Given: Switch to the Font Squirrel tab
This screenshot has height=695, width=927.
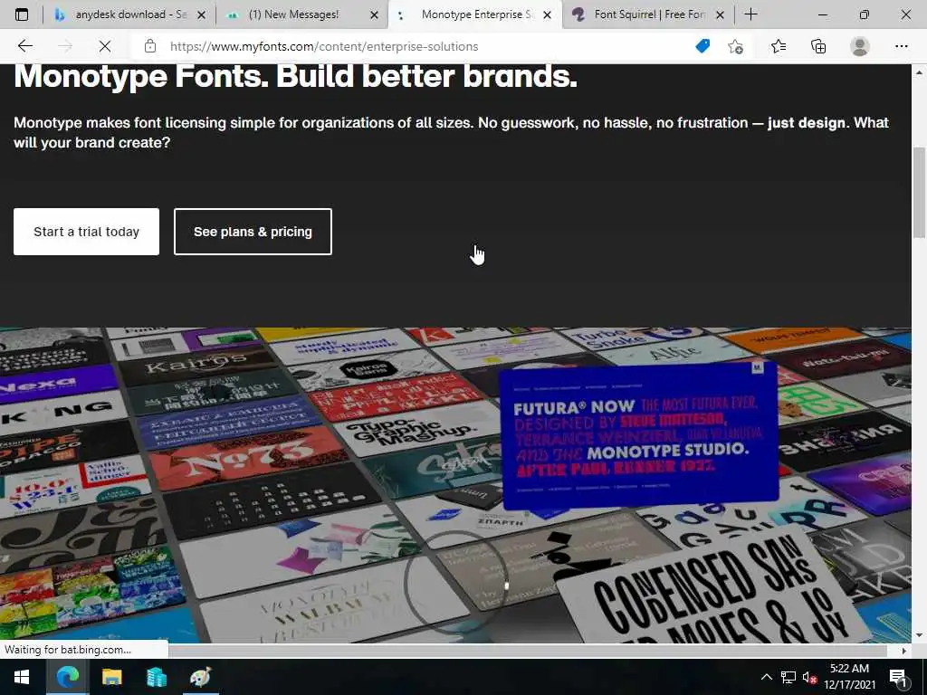Looking at the screenshot, I should click(x=648, y=14).
